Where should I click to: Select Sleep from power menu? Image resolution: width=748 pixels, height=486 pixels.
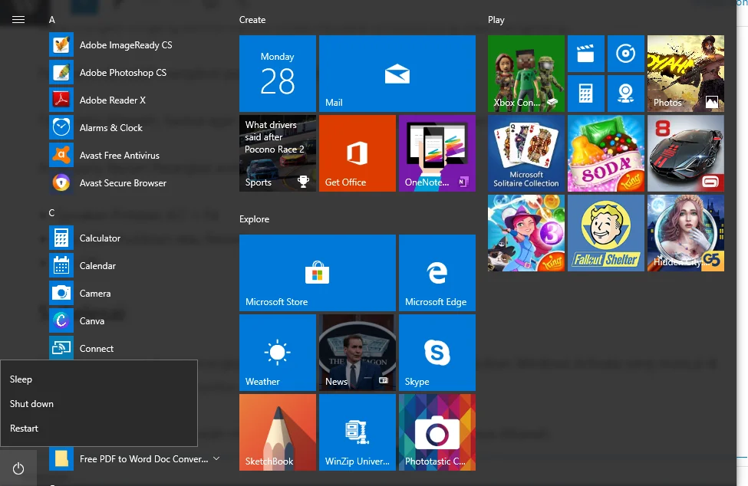[99, 379]
